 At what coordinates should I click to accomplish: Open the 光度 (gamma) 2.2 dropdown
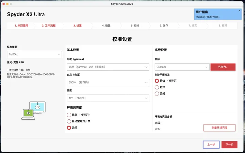point(108,67)
